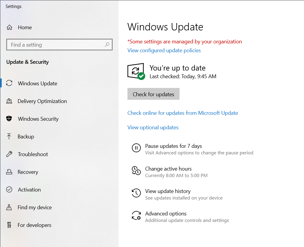The height and width of the screenshot is (247, 304).
Task: Select the Troubleshoot wrench icon
Action: 9,154
